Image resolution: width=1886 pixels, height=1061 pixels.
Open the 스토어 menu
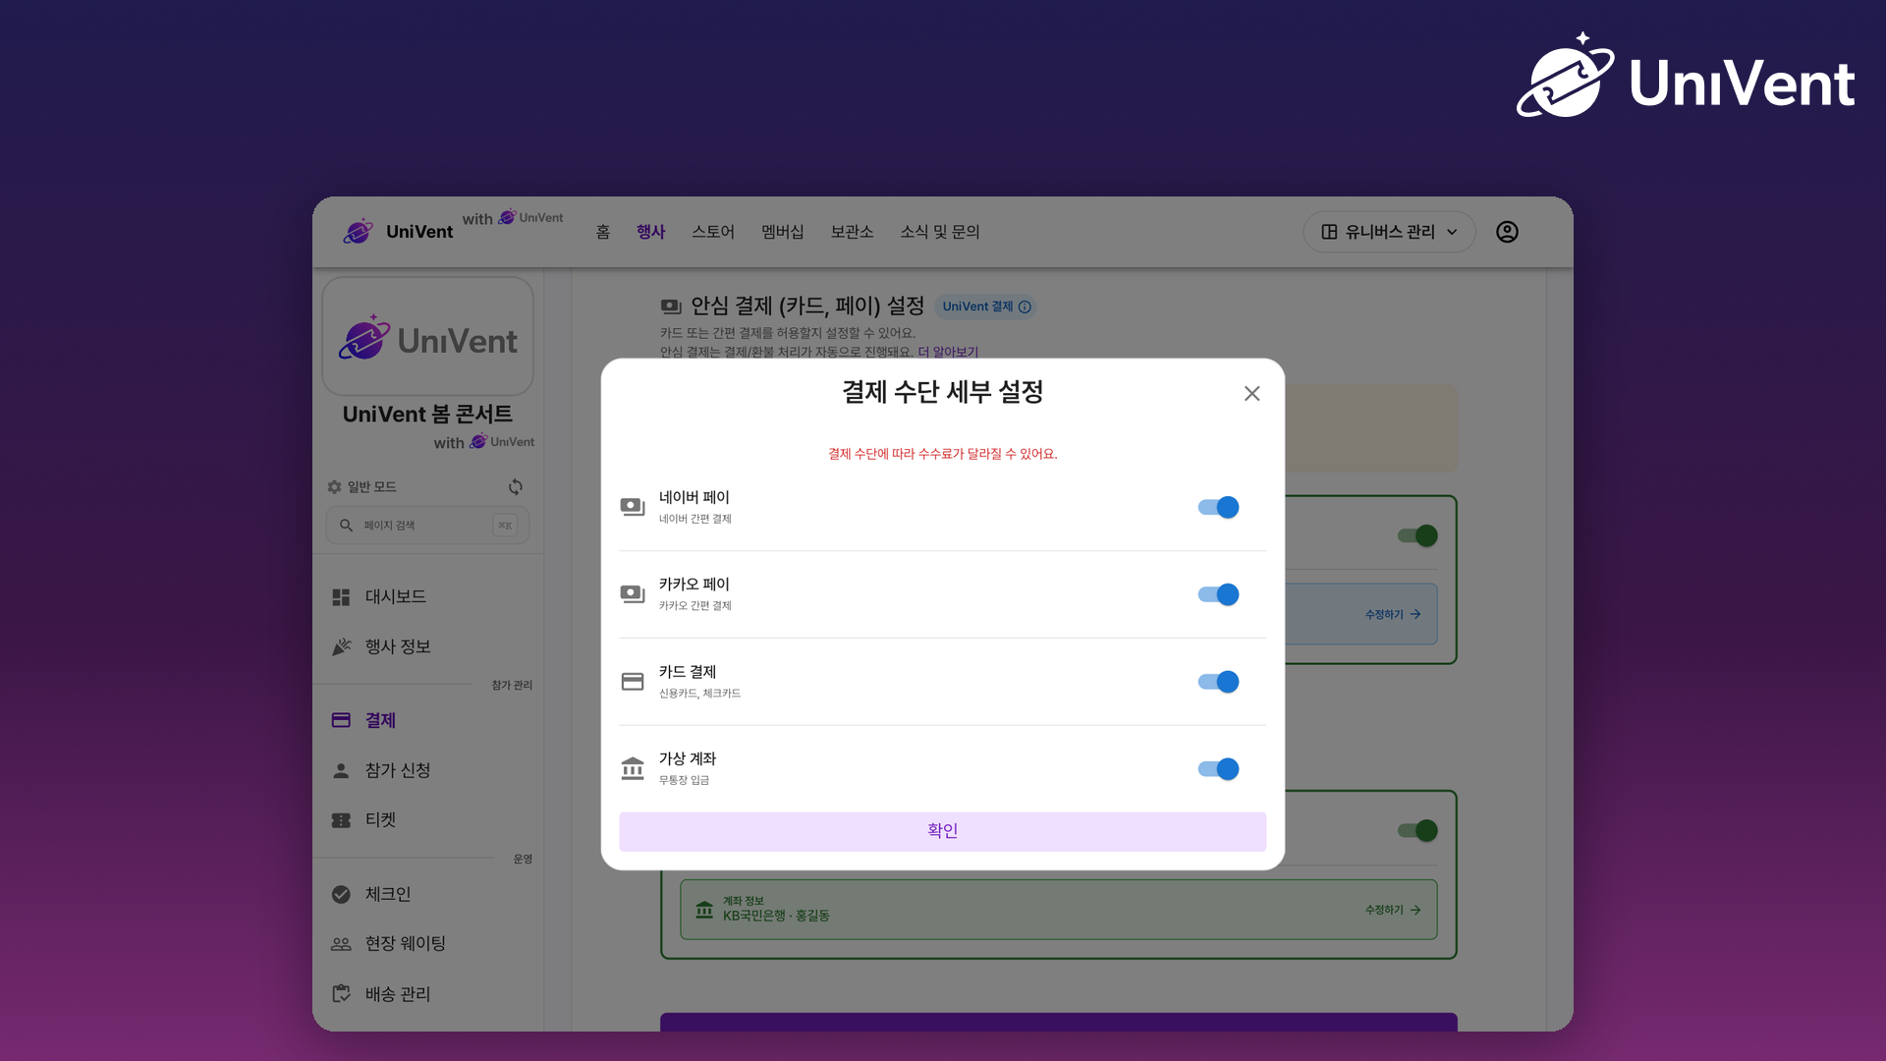(713, 232)
